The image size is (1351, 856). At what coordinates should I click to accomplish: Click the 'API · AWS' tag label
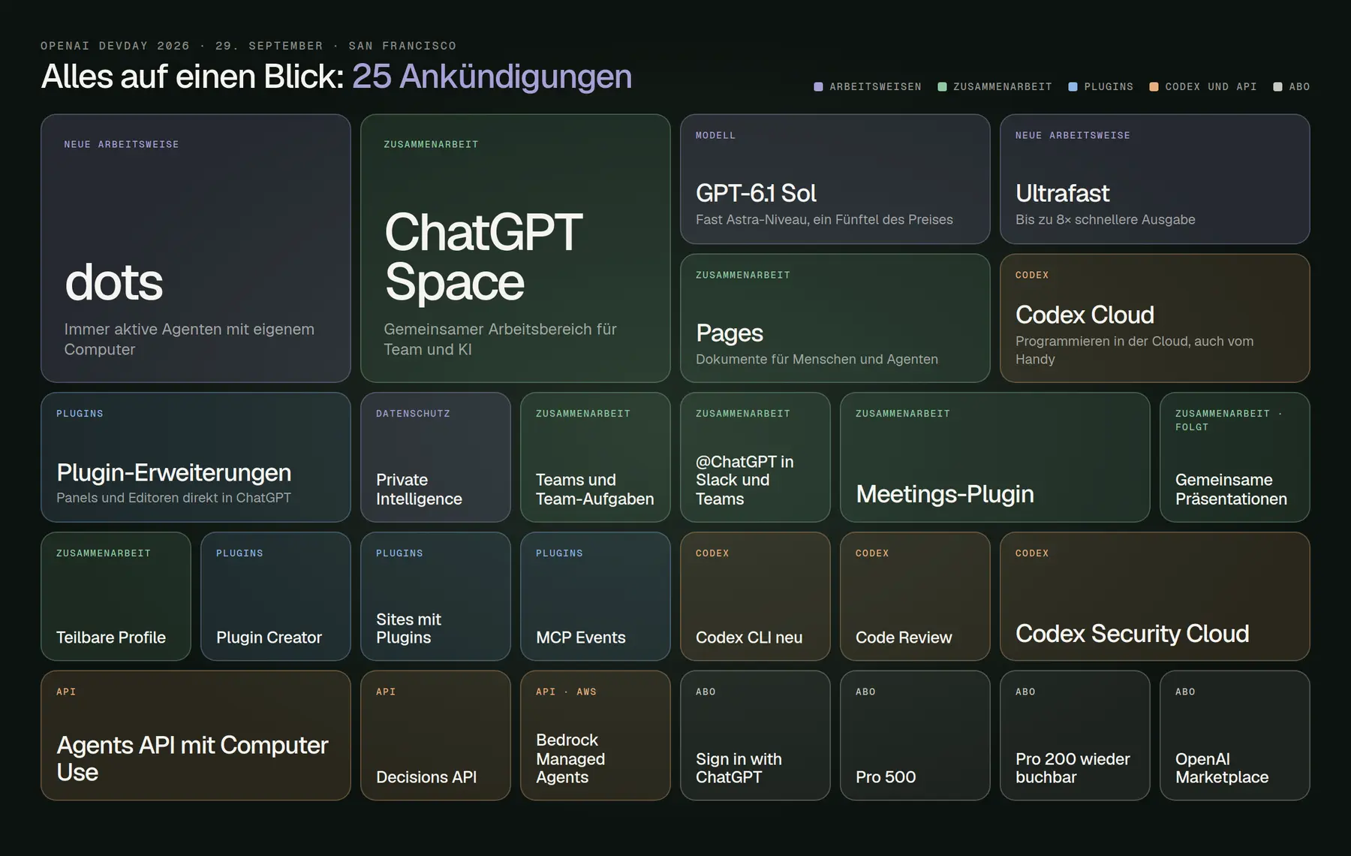pos(566,692)
